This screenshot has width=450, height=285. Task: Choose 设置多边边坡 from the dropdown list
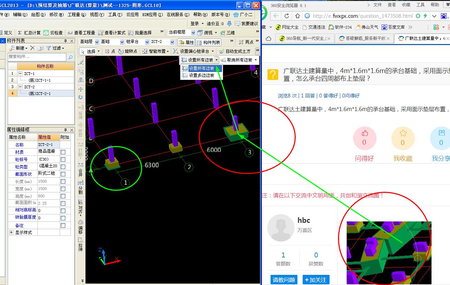pyautogui.click(x=201, y=75)
